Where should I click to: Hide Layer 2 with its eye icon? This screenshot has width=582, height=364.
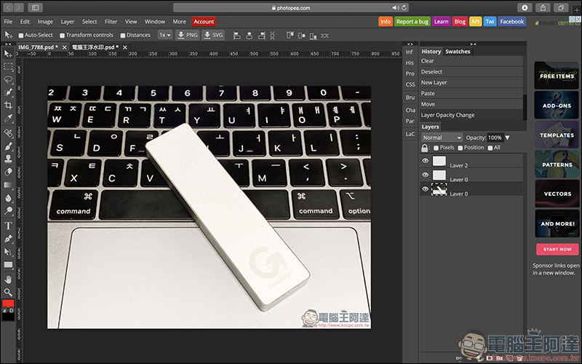tap(426, 161)
